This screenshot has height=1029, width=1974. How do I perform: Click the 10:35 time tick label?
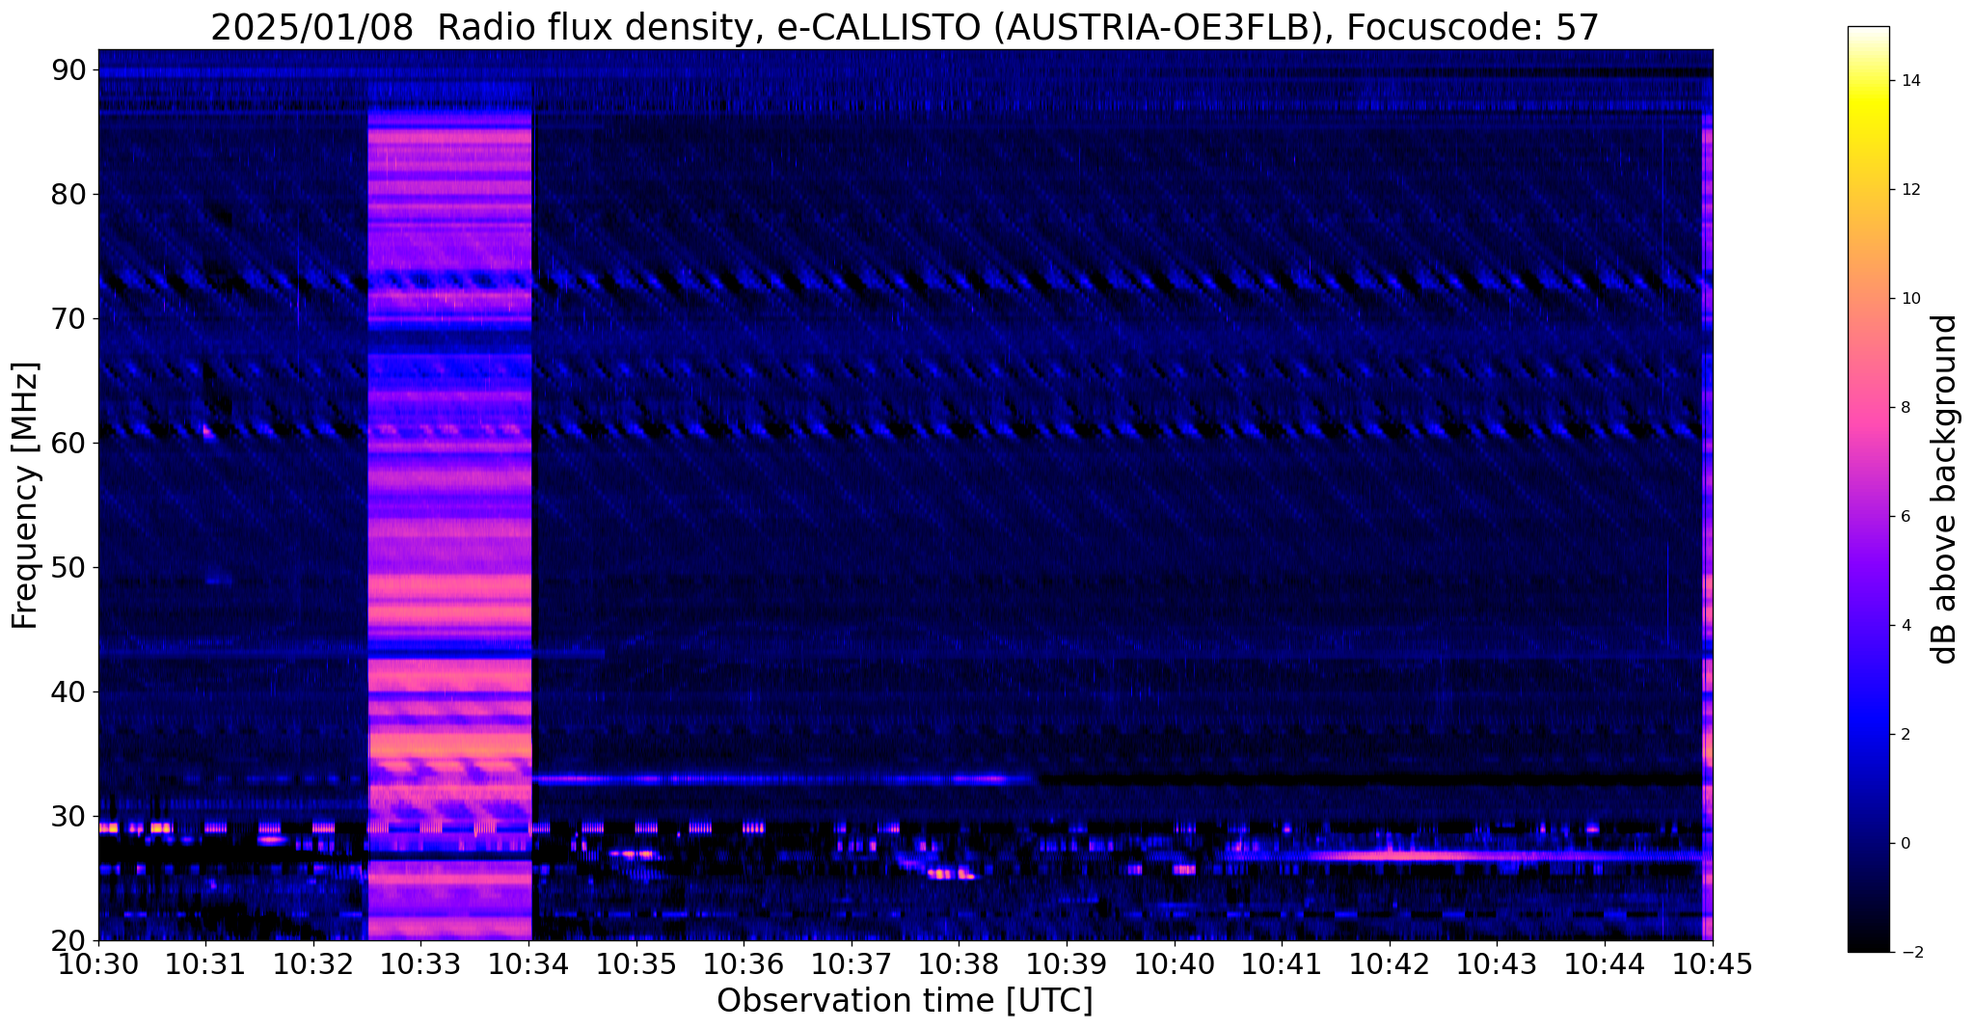click(636, 963)
